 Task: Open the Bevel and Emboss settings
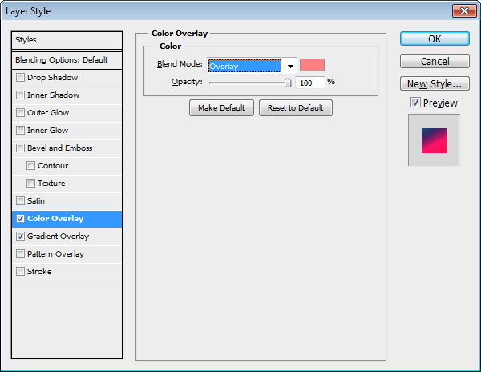(x=59, y=148)
